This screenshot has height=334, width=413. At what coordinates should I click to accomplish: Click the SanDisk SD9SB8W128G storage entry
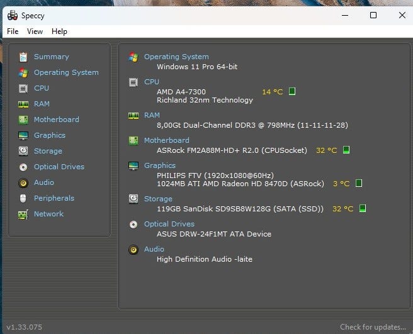pyautogui.click(x=240, y=209)
